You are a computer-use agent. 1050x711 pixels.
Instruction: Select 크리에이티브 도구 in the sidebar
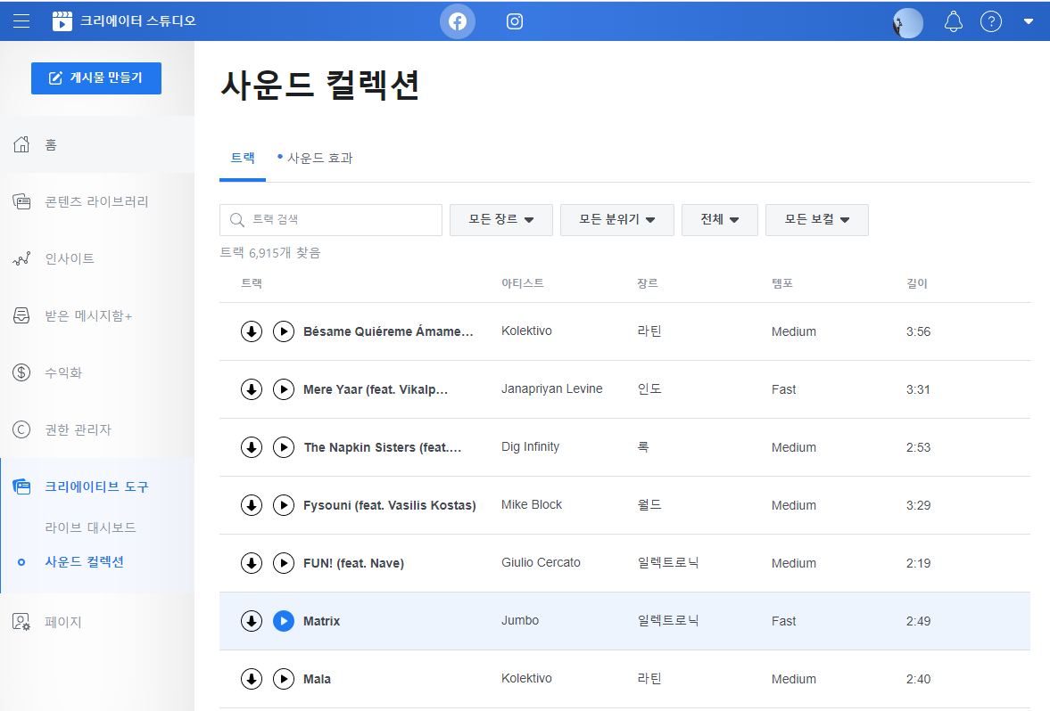(x=97, y=486)
